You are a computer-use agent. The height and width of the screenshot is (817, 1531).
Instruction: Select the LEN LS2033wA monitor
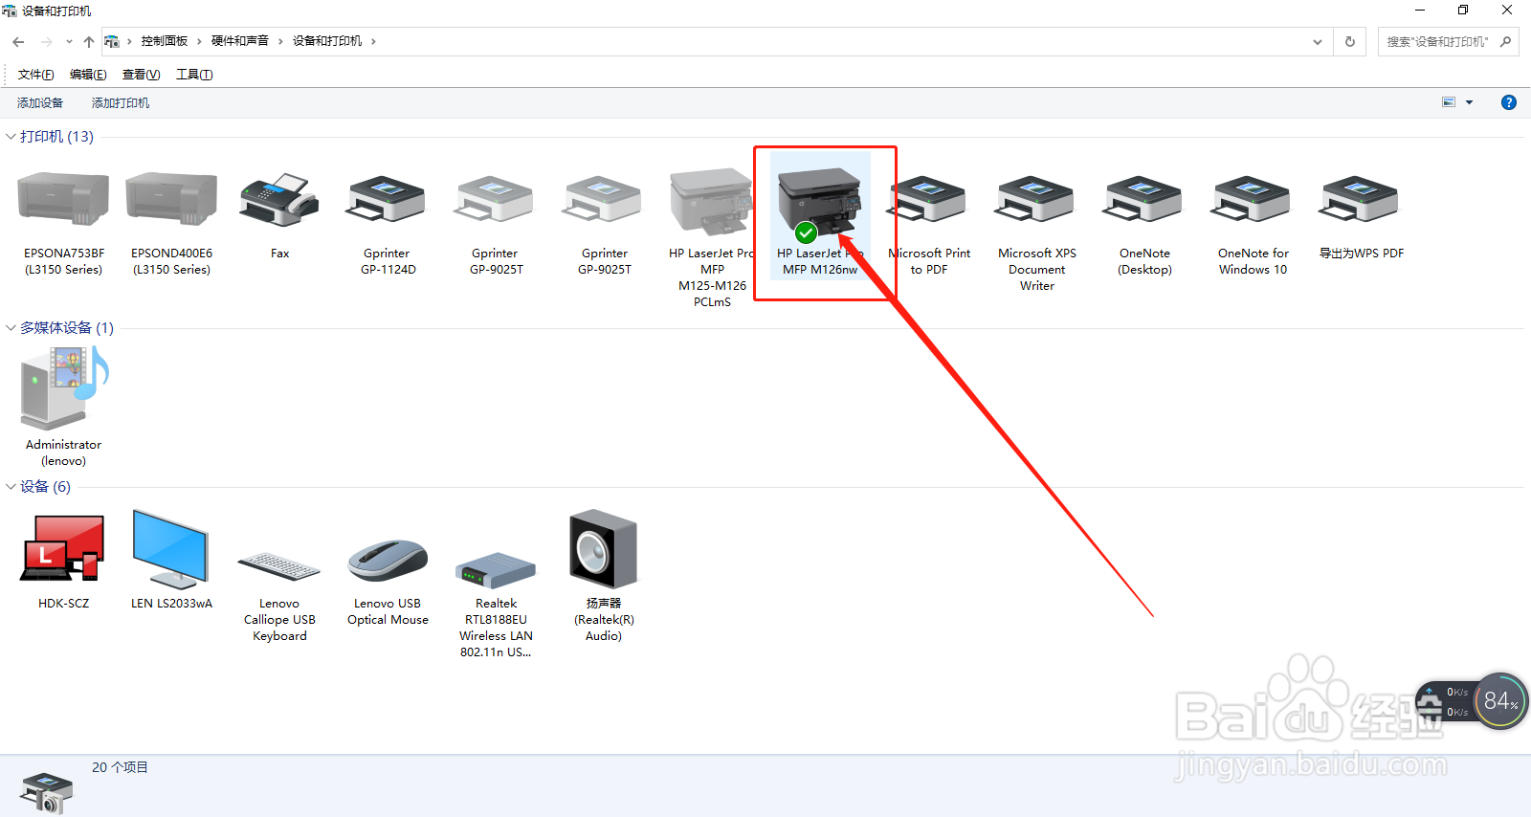tap(171, 560)
